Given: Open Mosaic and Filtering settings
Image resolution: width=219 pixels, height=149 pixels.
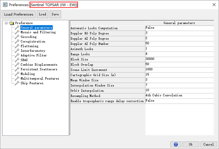Looking at the screenshot, I should [x=38, y=32].
